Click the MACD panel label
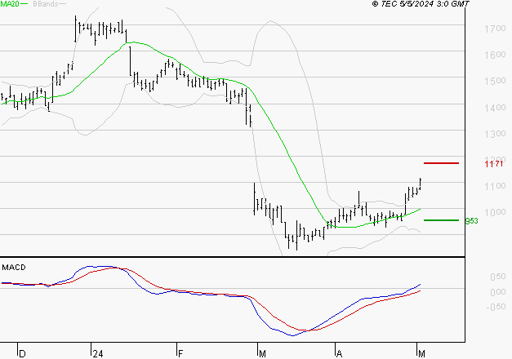512x359 pixels. pyautogui.click(x=14, y=268)
